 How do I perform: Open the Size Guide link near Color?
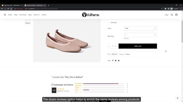point(114,22)
